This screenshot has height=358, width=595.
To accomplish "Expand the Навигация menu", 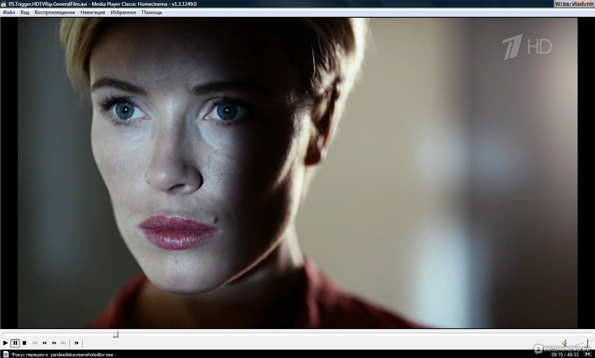I will coord(93,12).
